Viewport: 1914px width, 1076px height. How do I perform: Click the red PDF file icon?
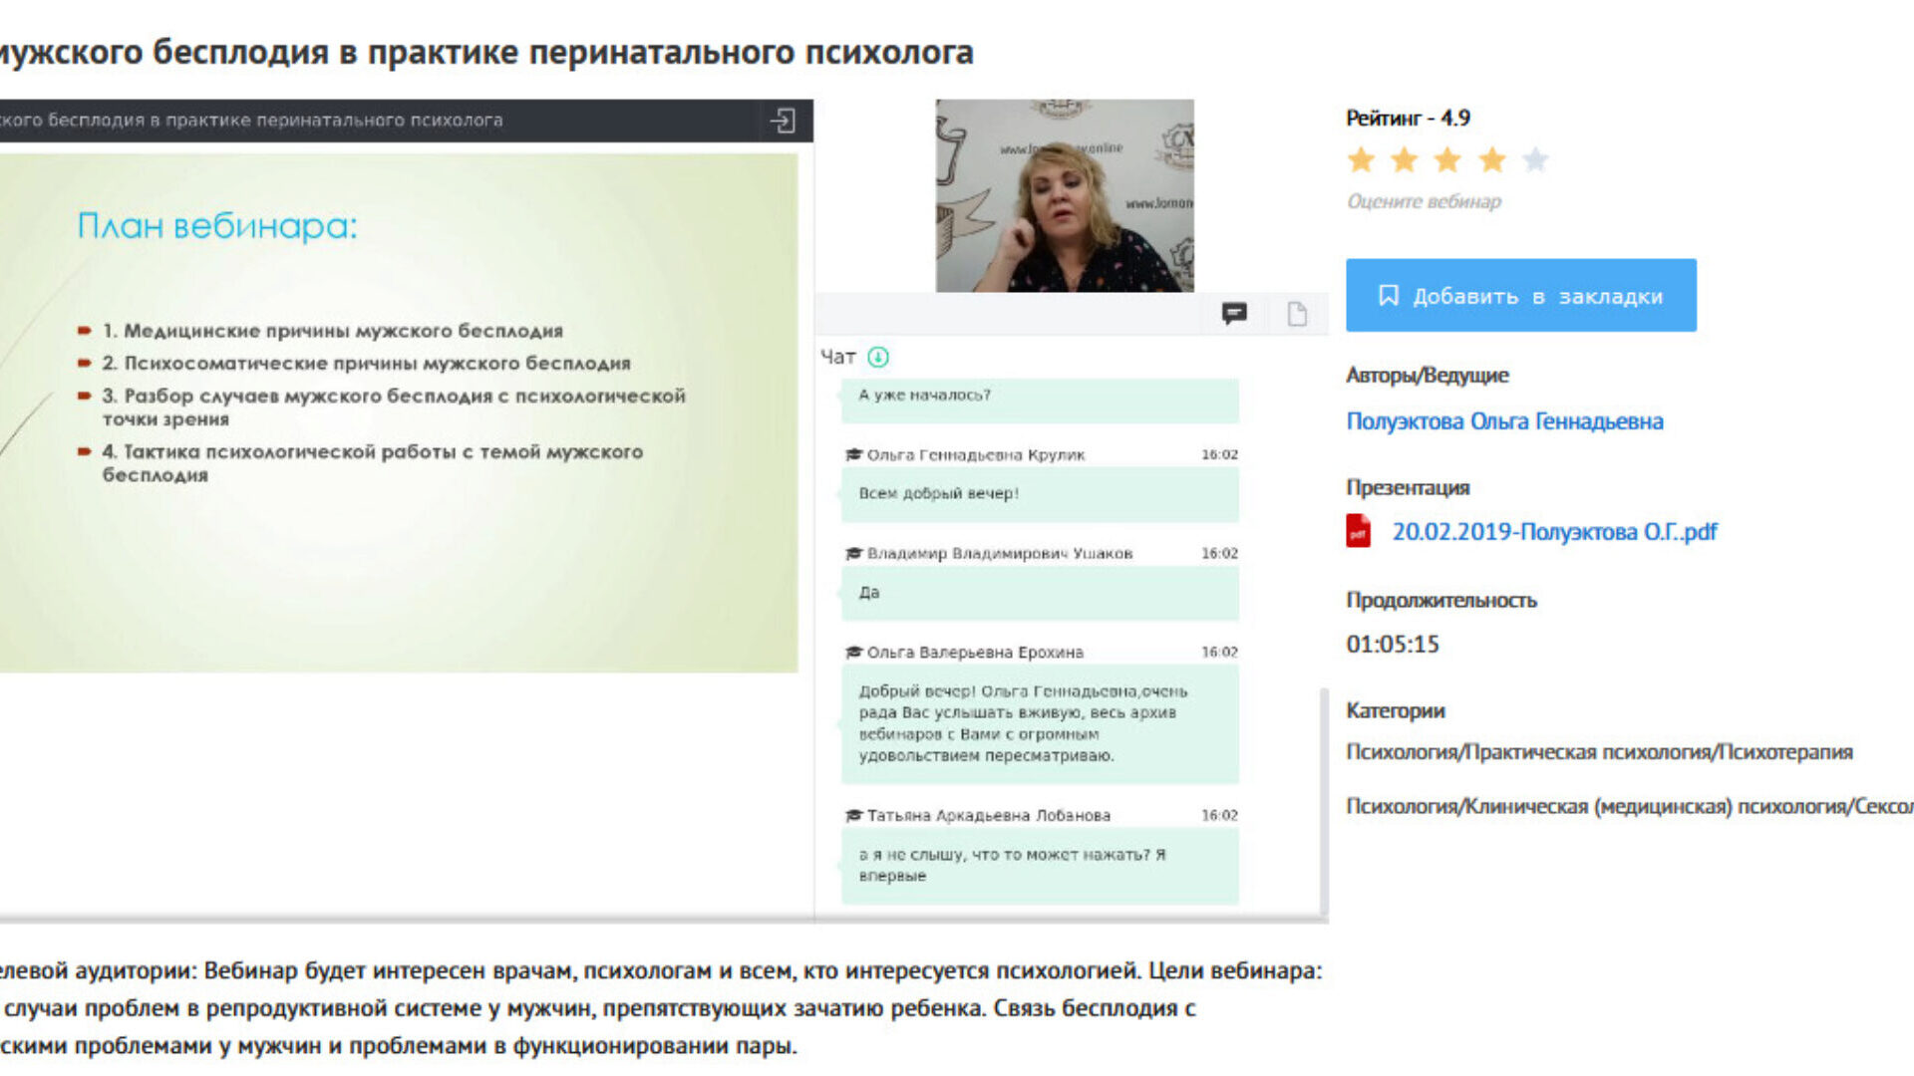pyautogui.click(x=1358, y=531)
